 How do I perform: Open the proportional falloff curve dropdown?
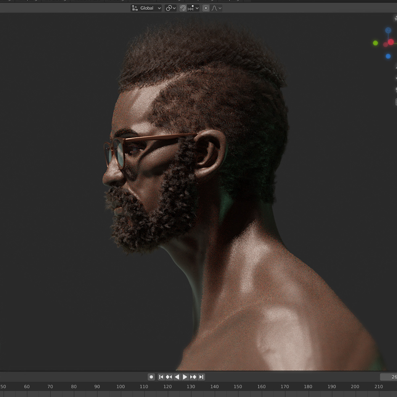coord(216,8)
